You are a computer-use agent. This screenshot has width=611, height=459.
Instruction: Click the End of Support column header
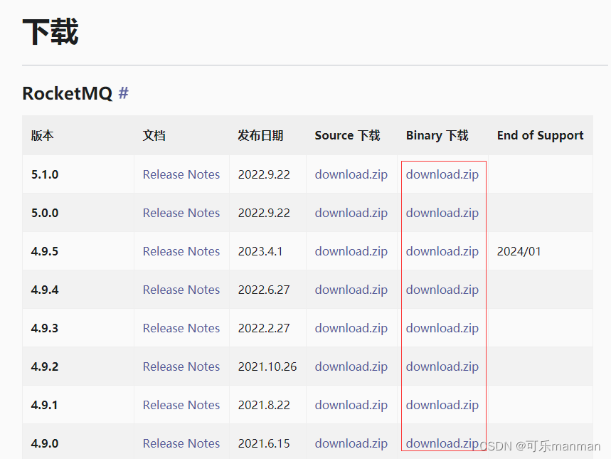540,135
